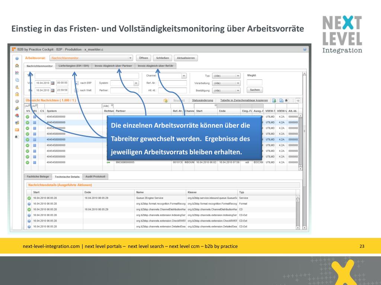Click green status icon of first message row

[28, 117]
